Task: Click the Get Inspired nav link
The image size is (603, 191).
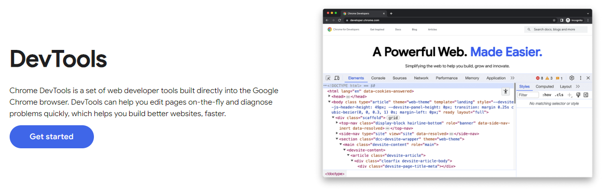Action: (x=378, y=29)
